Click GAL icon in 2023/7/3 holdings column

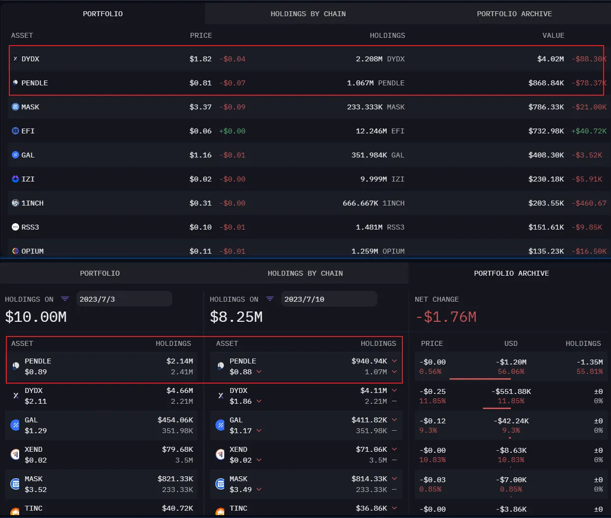click(16, 425)
